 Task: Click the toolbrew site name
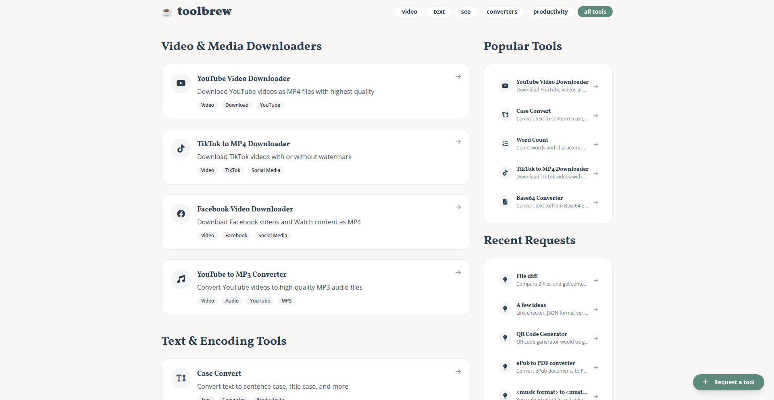coord(204,11)
